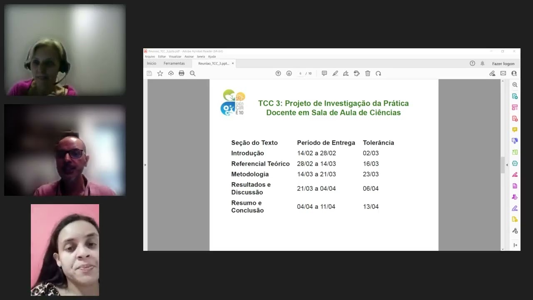The image size is (533, 300).
Task: Open the Janela menu
Action: pyautogui.click(x=201, y=56)
